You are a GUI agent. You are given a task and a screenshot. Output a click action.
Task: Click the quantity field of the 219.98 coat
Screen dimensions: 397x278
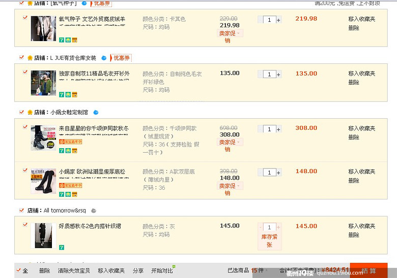(x=269, y=20)
